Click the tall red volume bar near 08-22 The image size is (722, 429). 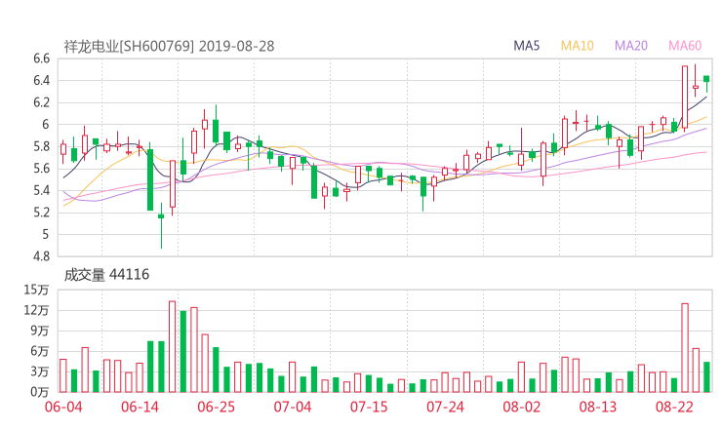click(x=685, y=347)
